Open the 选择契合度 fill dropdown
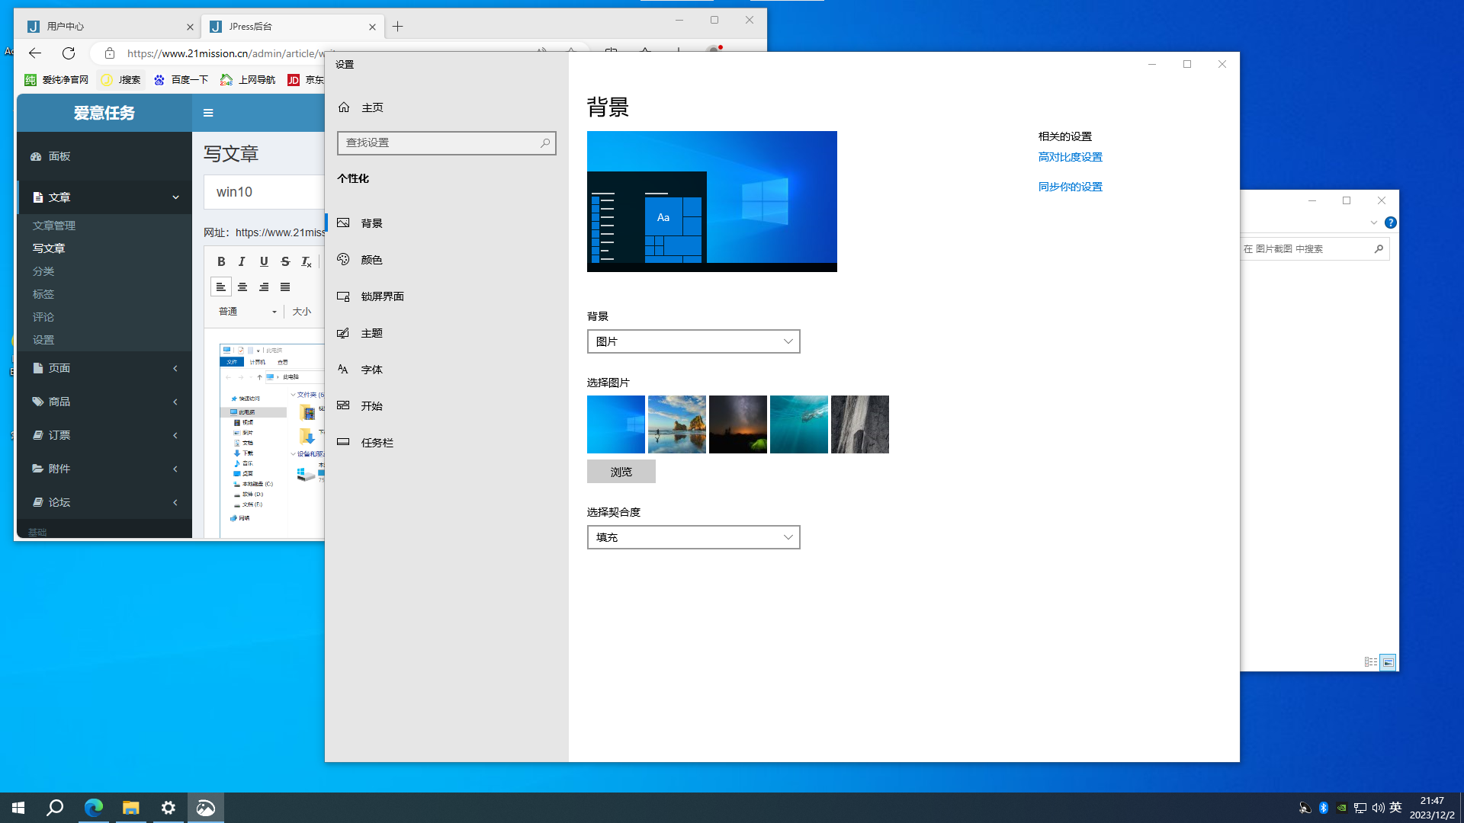 tap(693, 537)
